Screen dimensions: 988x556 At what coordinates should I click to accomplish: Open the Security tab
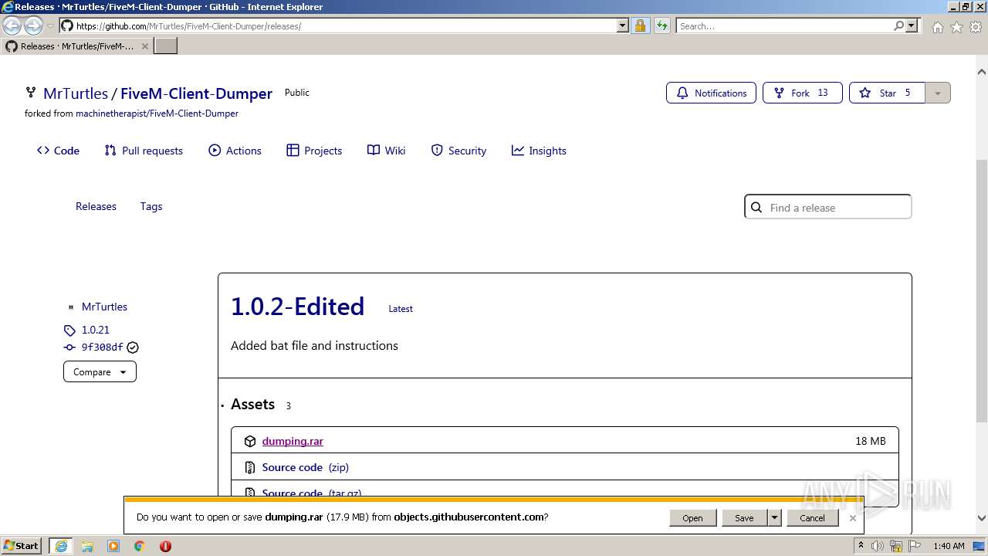click(458, 151)
